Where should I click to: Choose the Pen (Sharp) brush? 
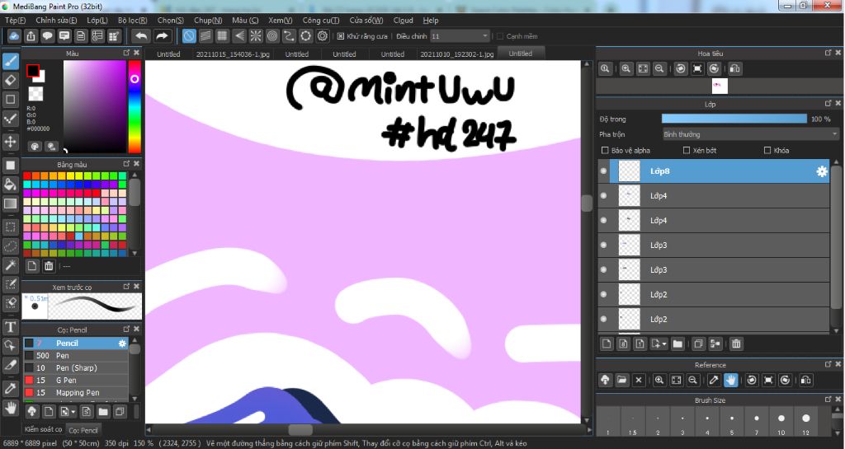pyautogui.click(x=75, y=367)
